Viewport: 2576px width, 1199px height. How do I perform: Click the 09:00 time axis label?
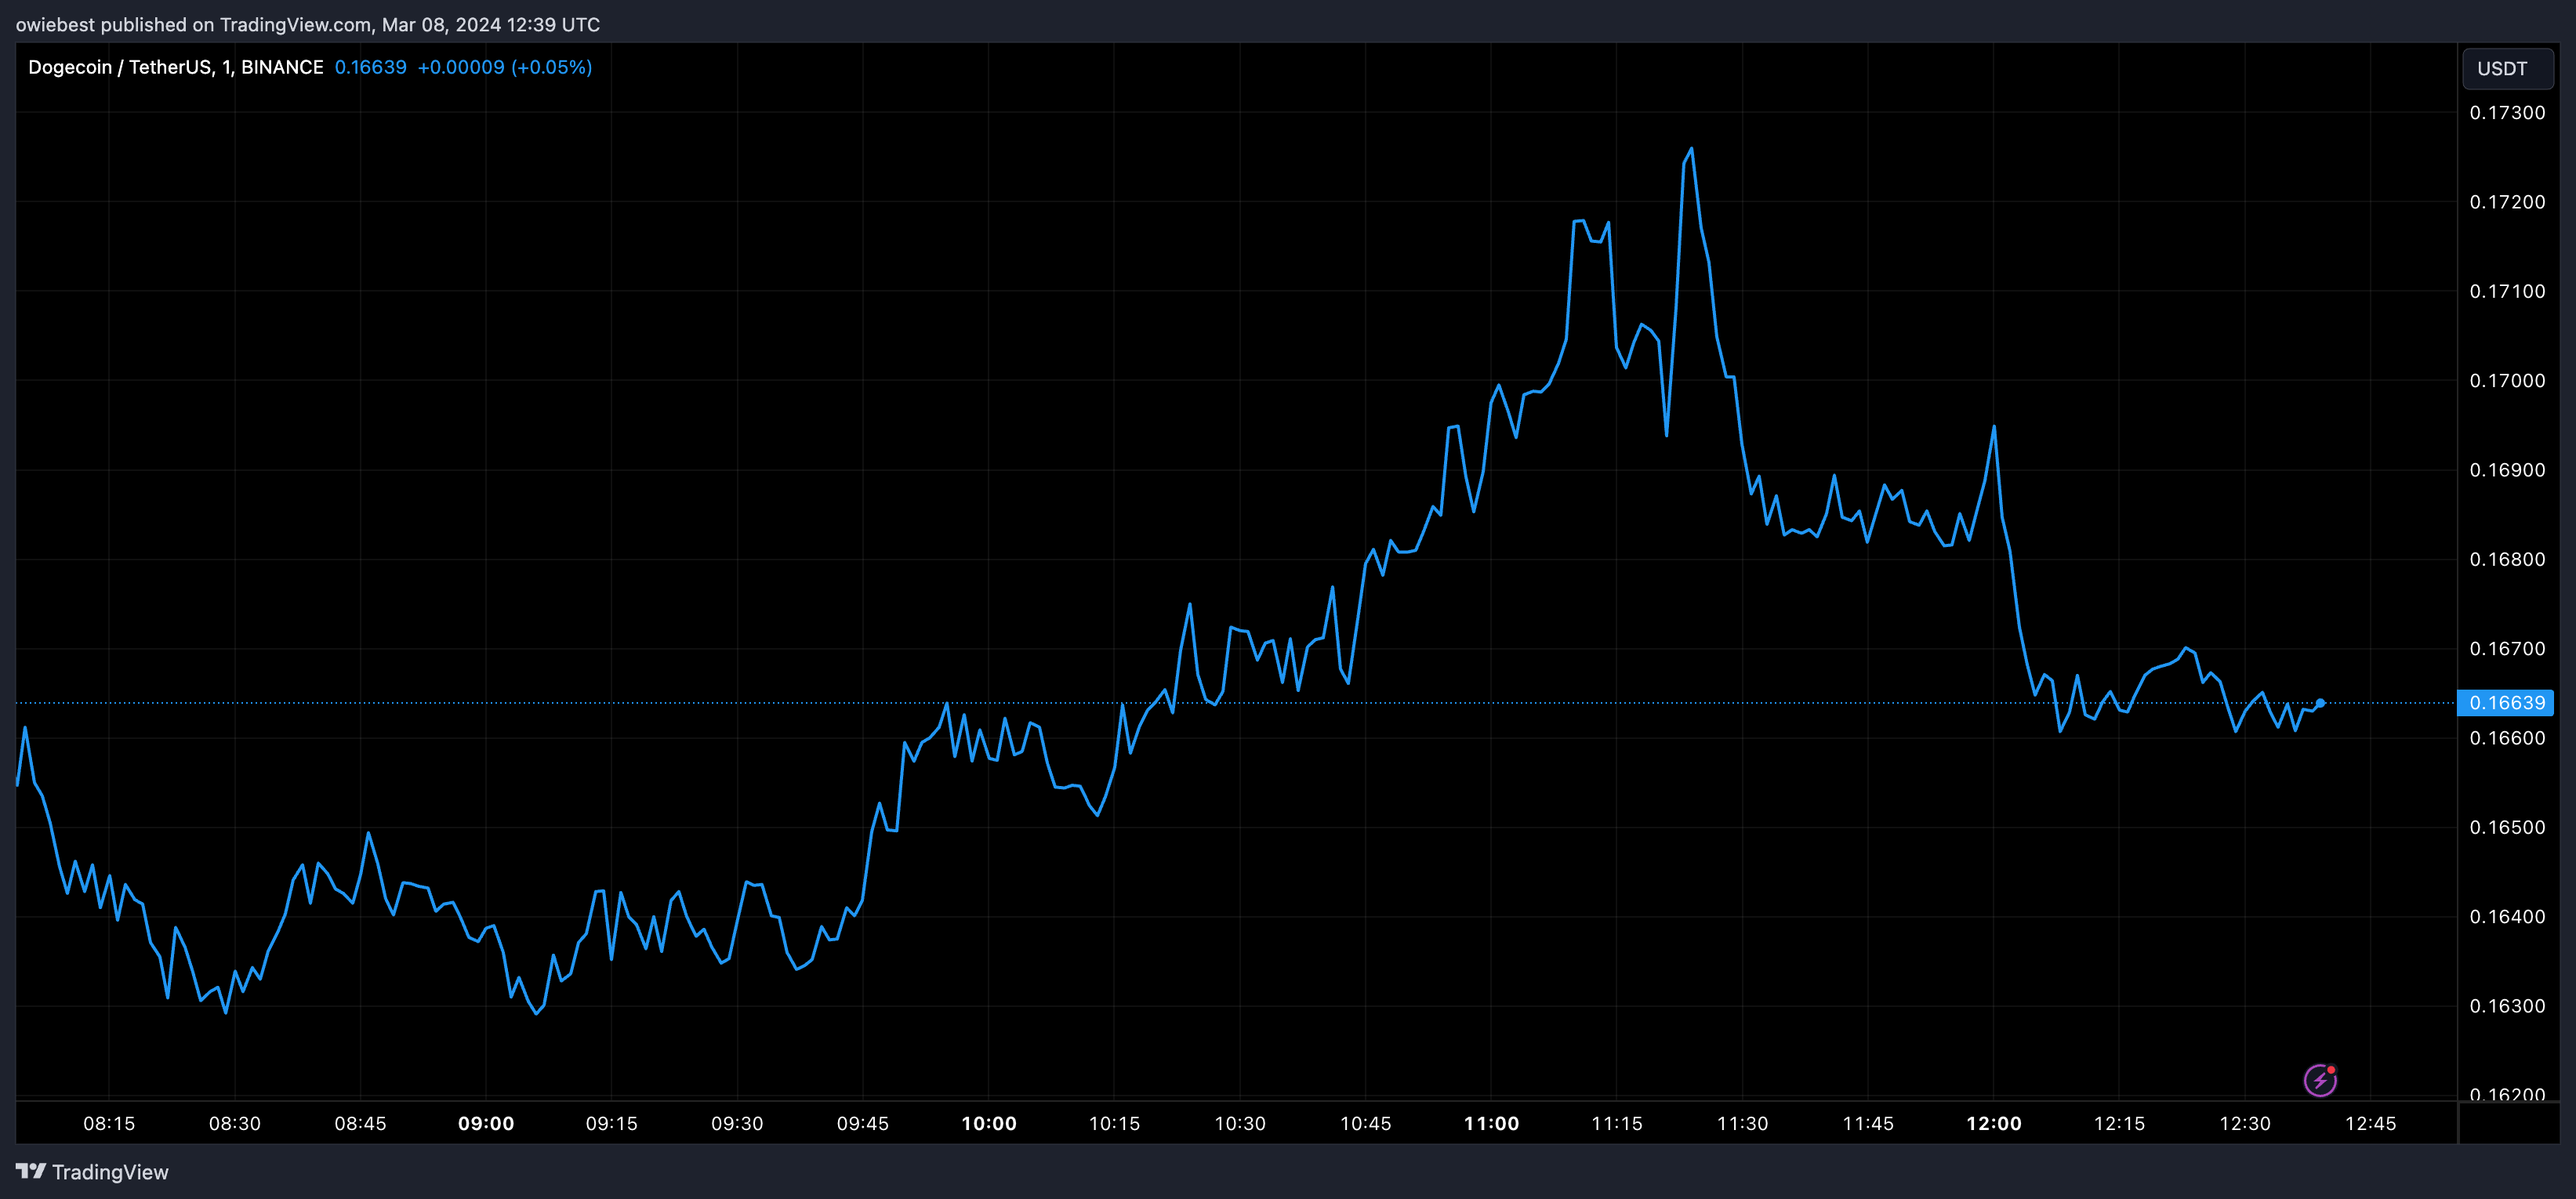[x=486, y=1123]
